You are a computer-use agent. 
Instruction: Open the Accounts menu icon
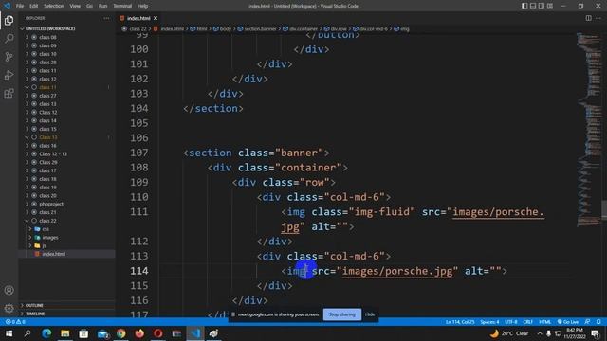coord(9,290)
